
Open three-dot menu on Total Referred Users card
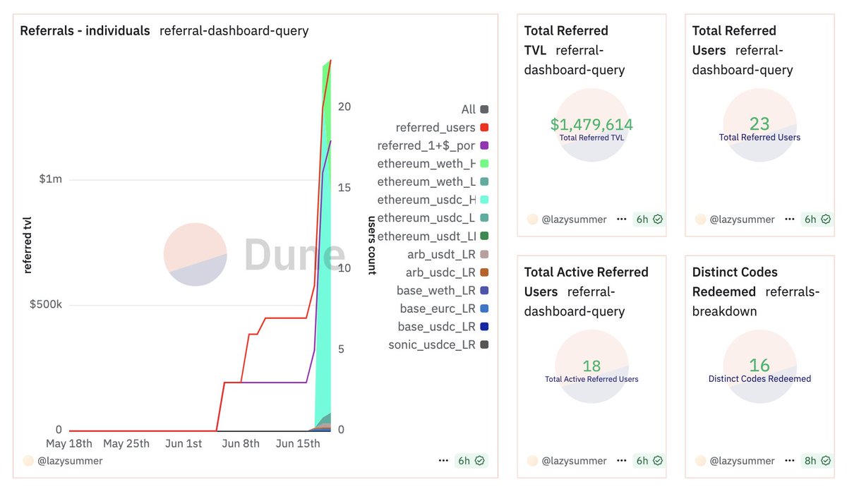coord(789,220)
